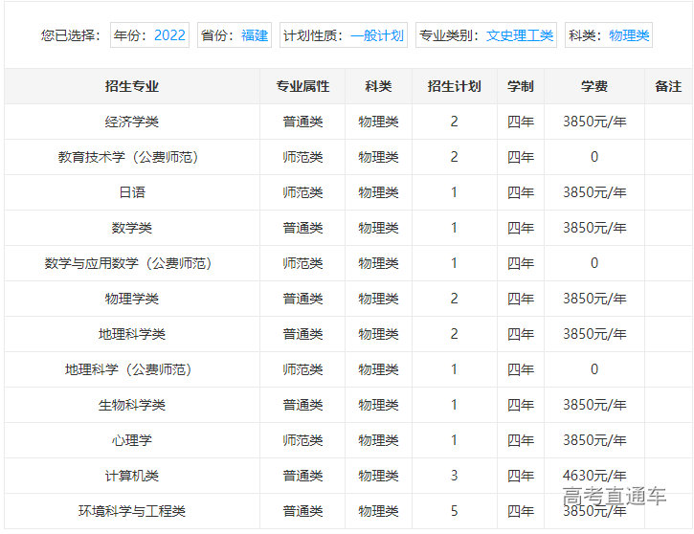Viewport: 694px width, 534px height.
Task: Click the 备注 column header
Action: click(x=668, y=86)
